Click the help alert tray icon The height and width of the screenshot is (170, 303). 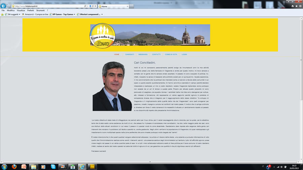tap(268, 167)
